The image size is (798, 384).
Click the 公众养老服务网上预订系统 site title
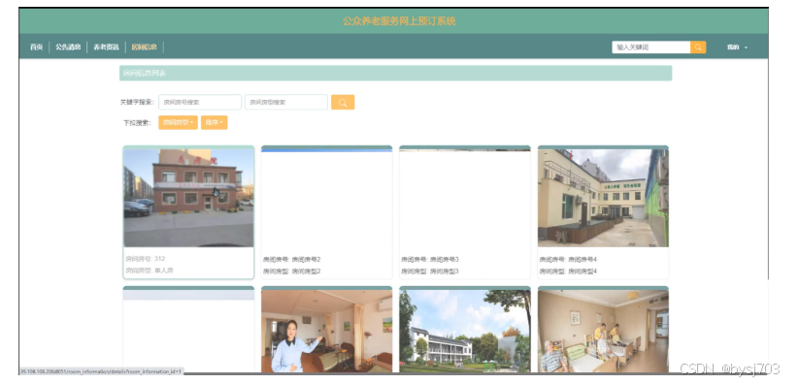[399, 21]
